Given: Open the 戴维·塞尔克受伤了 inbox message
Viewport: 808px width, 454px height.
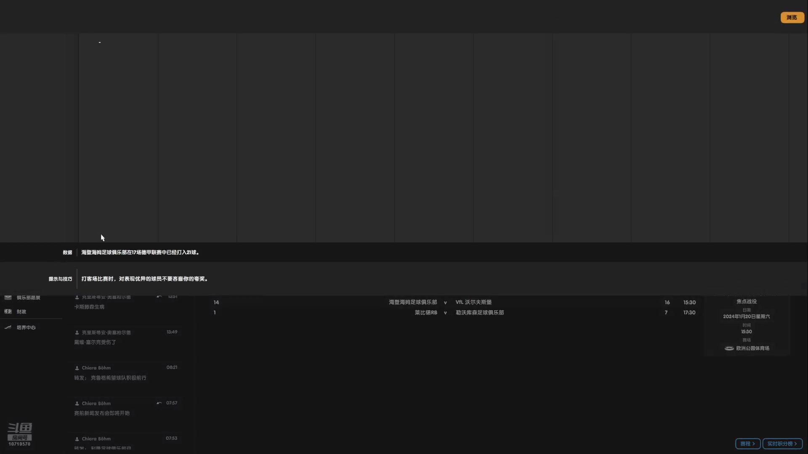Looking at the screenshot, I should pos(95,342).
